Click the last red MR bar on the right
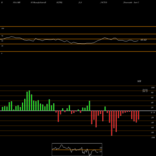The image size is (156, 156). tap(139, 115)
